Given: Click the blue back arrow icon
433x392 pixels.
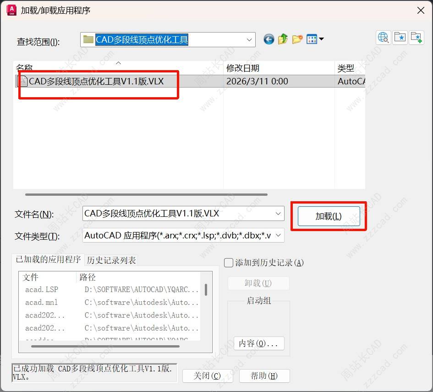Looking at the screenshot, I should pyautogui.click(x=269, y=39).
